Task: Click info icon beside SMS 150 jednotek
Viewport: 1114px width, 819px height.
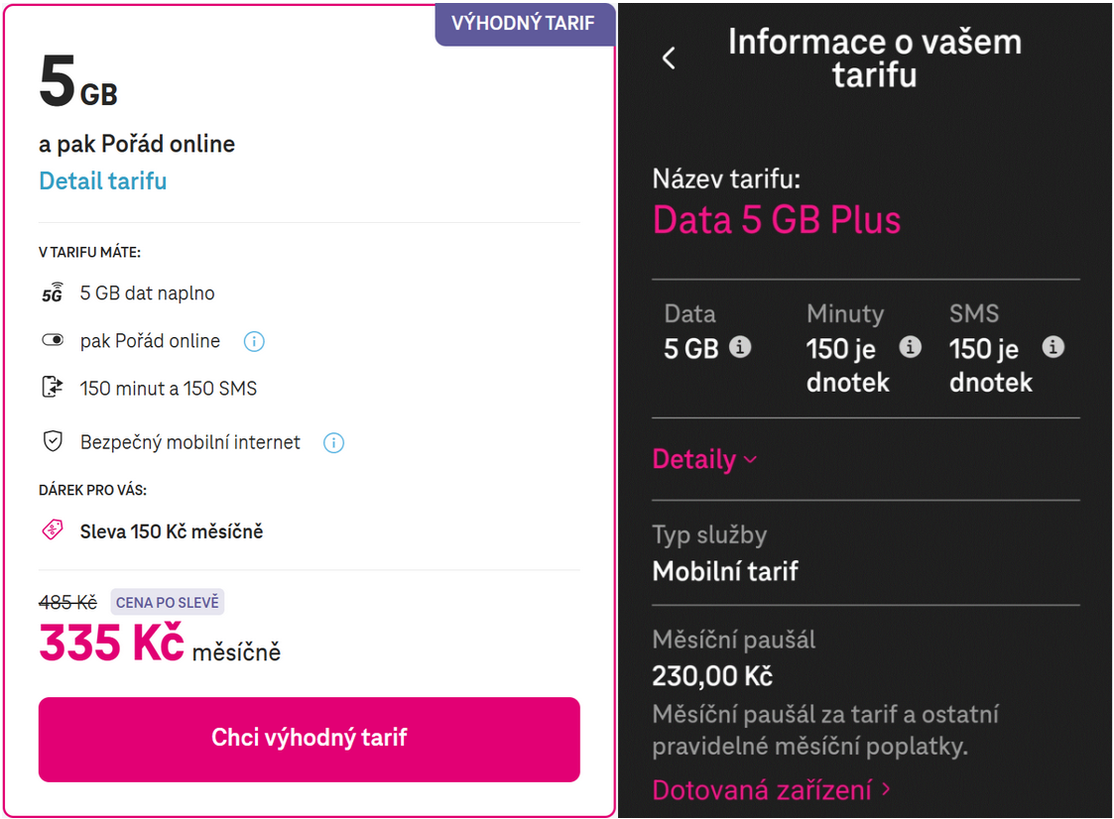Action: coord(1052,347)
